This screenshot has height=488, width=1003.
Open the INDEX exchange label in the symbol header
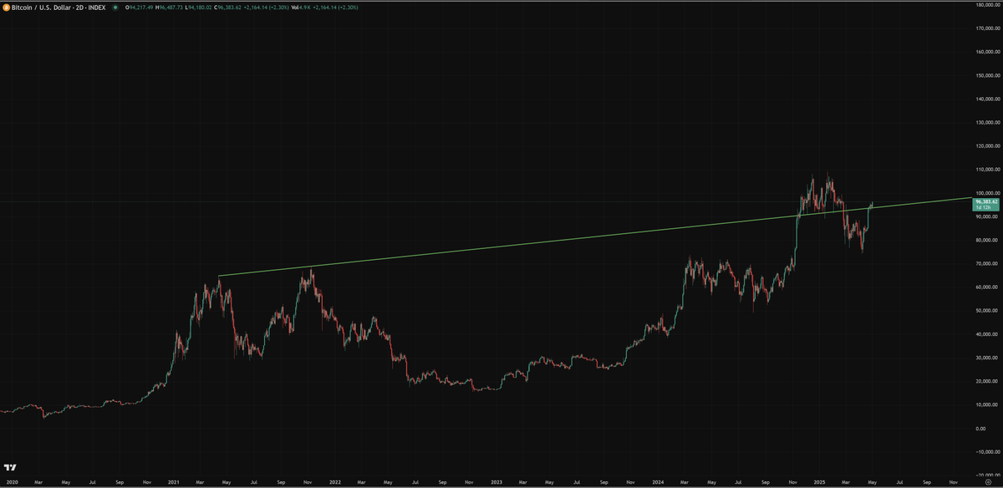(95, 8)
